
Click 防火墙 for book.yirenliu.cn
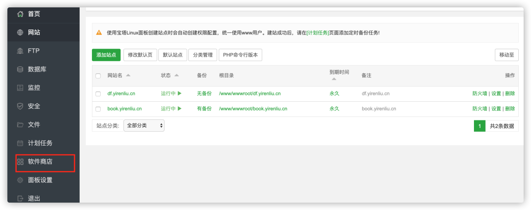[x=480, y=109]
